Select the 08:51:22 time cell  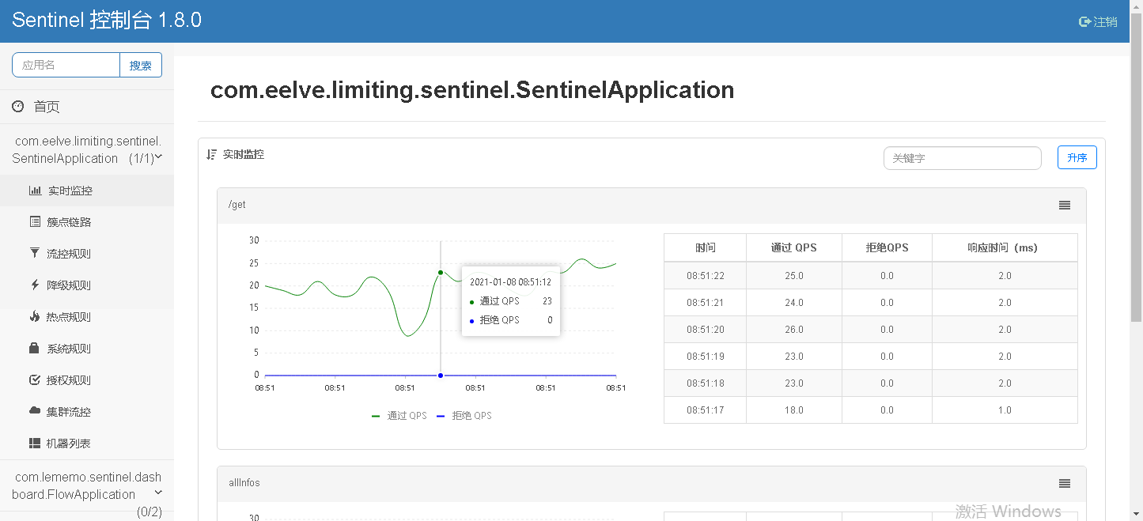pos(705,276)
